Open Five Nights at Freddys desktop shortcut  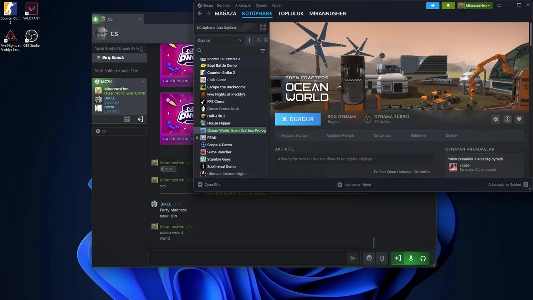[10, 40]
